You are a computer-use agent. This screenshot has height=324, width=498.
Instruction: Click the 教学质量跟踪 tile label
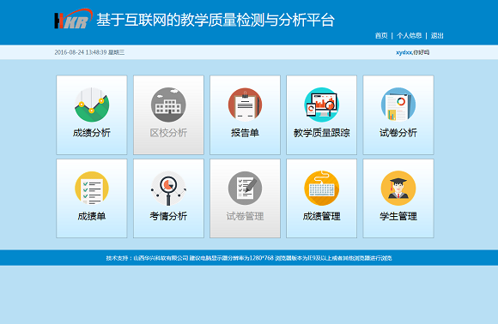(321, 133)
